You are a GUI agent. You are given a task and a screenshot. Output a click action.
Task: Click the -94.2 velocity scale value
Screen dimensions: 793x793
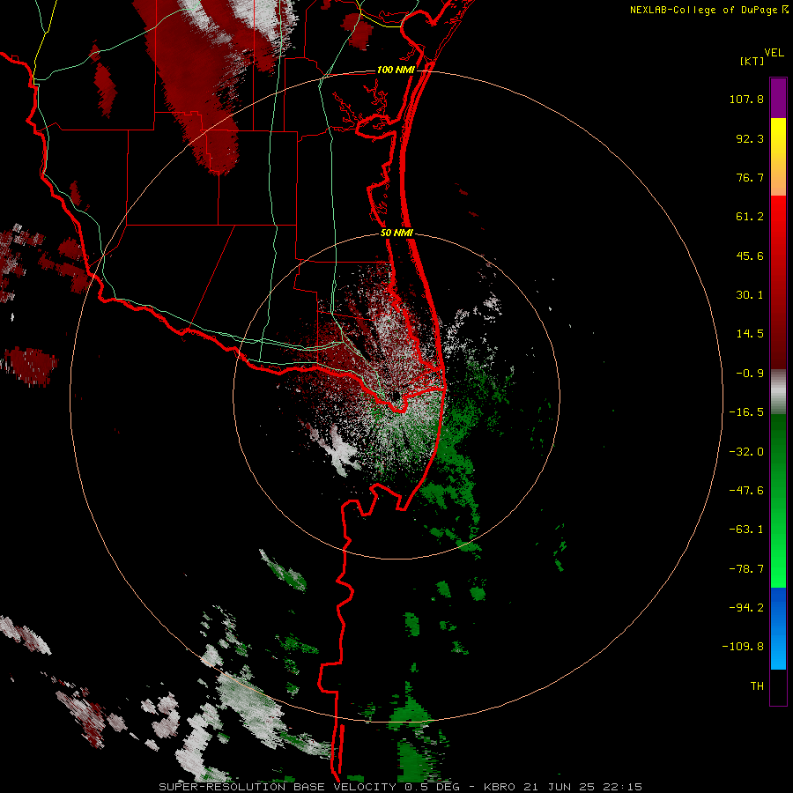point(746,608)
